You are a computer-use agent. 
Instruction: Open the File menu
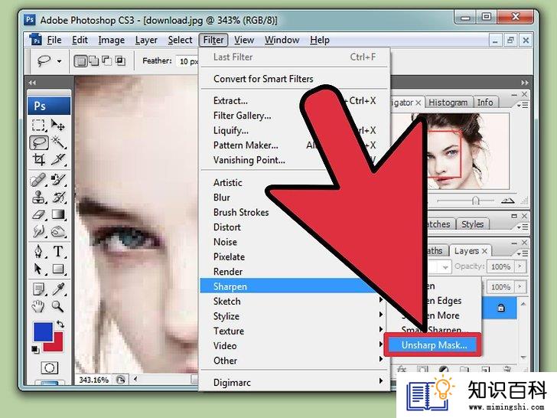click(54, 40)
